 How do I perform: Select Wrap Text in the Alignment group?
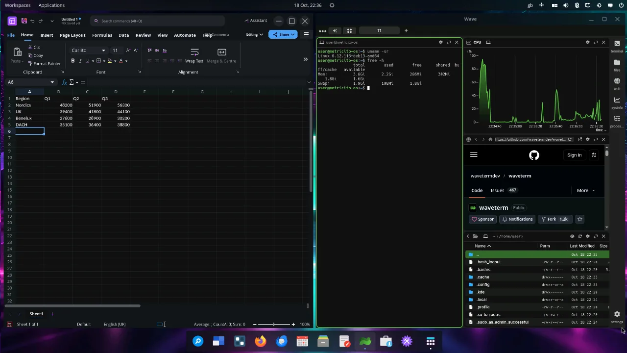[194, 55]
